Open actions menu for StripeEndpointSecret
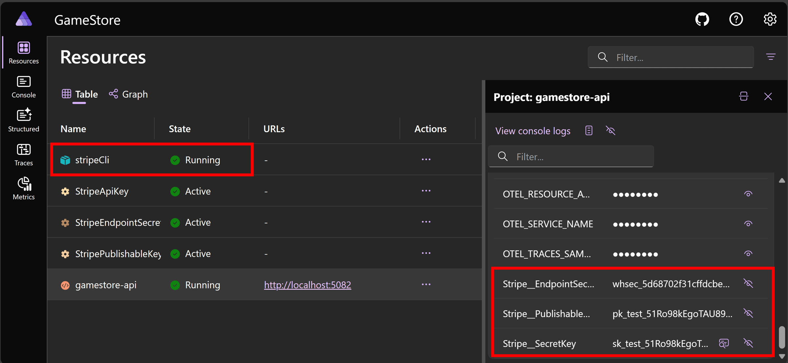The width and height of the screenshot is (788, 363). [426, 222]
